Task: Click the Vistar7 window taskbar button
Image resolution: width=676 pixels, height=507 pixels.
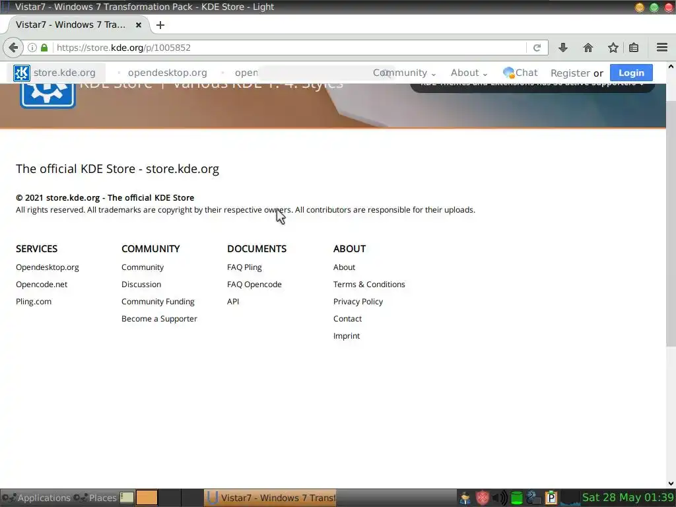Action: coord(270,498)
